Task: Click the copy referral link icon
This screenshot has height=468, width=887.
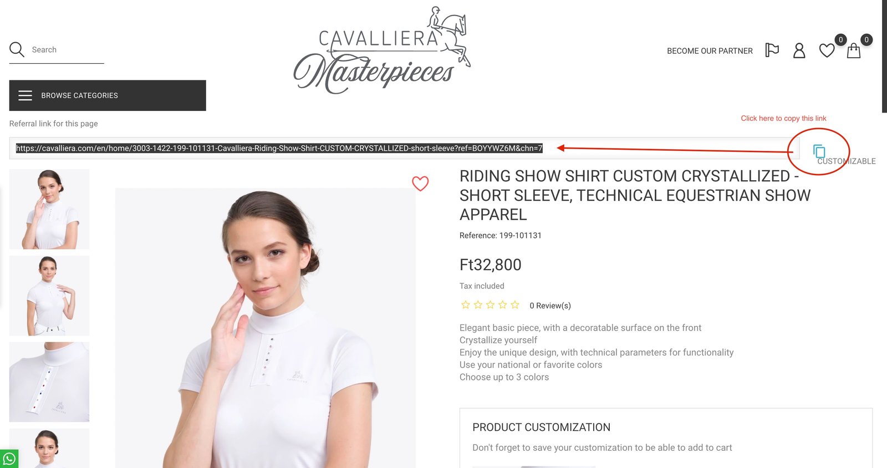Action: 819,151
